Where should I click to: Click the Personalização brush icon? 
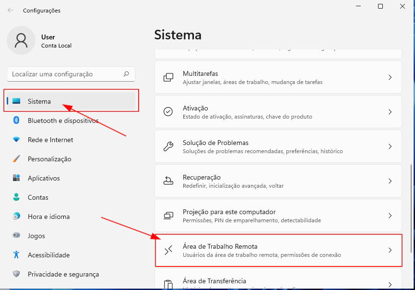(x=14, y=159)
